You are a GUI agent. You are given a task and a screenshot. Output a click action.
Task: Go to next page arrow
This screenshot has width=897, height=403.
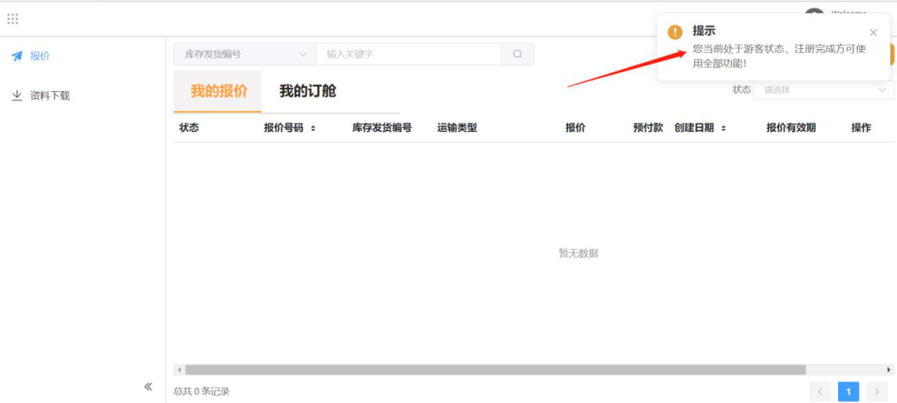[877, 391]
